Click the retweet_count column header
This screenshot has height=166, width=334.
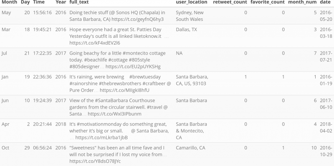point(230,2)
